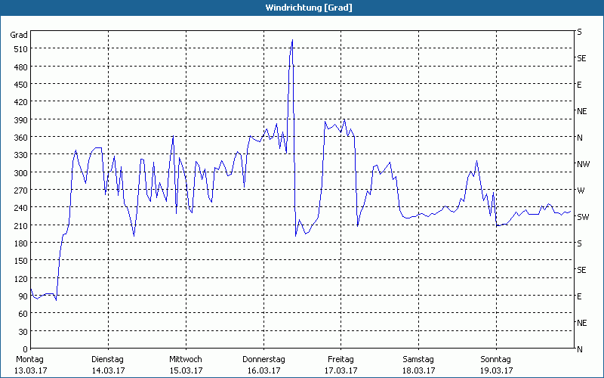Select the 480 axis value
604x378 pixels.
click(x=21, y=67)
